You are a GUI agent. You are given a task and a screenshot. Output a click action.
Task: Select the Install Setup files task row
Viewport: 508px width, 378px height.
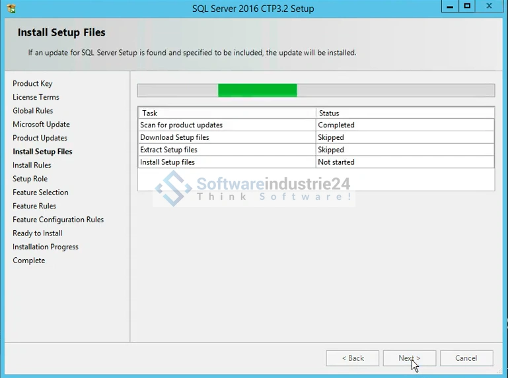pos(227,162)
